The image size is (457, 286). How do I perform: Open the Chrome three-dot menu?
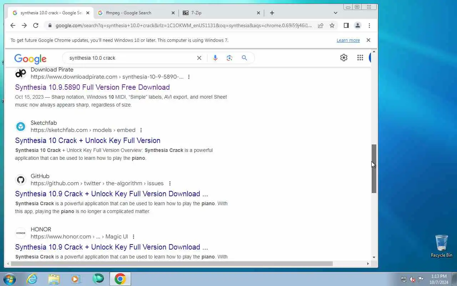point(369,25)
